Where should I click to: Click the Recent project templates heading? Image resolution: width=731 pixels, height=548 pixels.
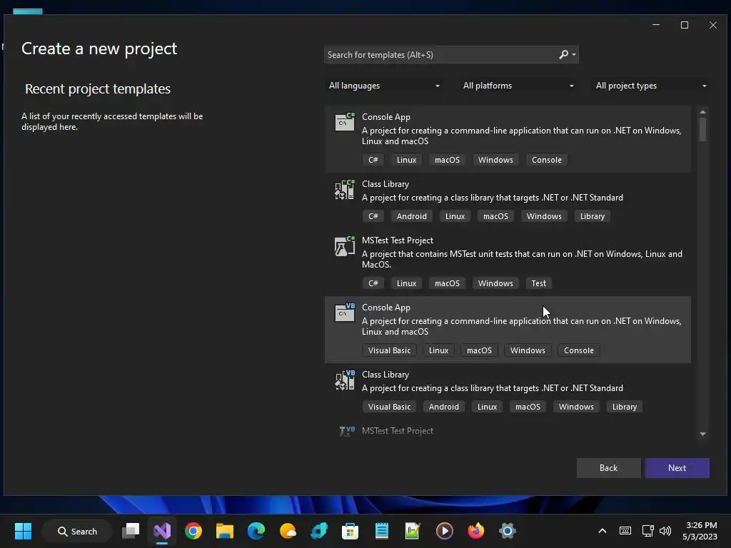tap(98, 88)
